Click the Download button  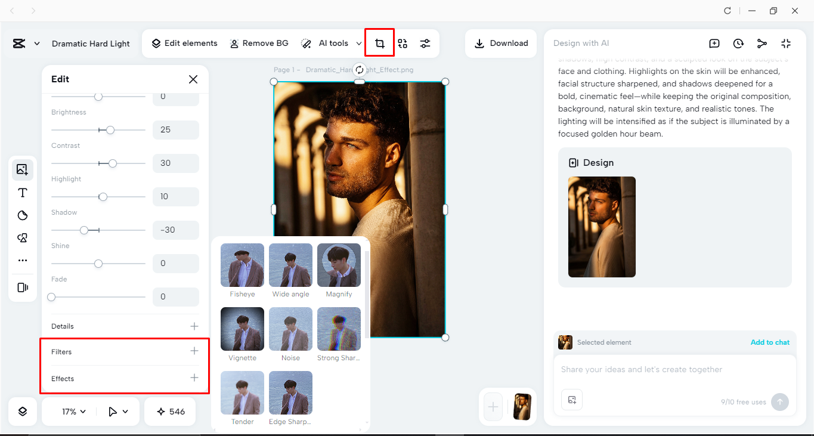coord(502,44)
